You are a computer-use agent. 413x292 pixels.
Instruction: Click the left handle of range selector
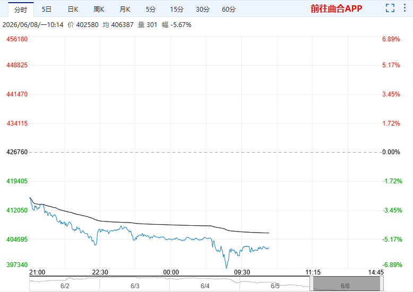coord(312,284)
